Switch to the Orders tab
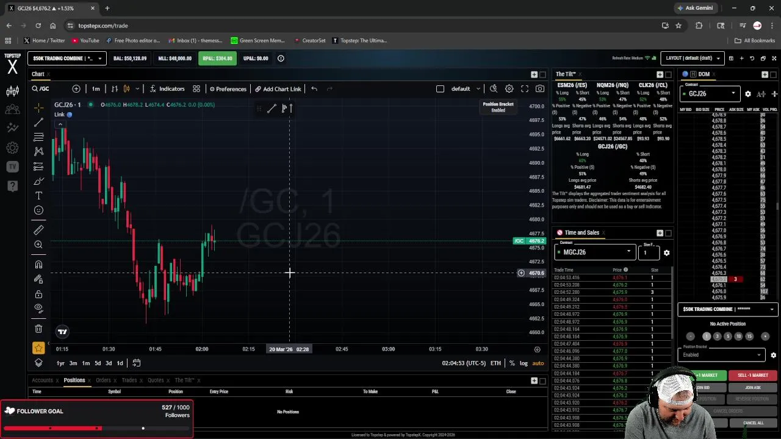 pyautogui.click(x=103, y=380)
